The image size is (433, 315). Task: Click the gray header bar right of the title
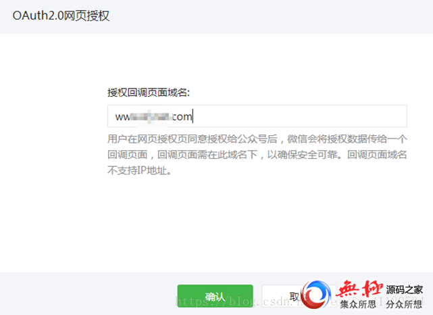click(x=271, y=17)
